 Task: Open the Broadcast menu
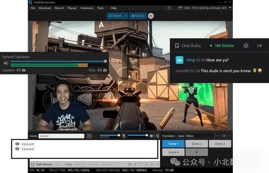click(x=45, y=8)
